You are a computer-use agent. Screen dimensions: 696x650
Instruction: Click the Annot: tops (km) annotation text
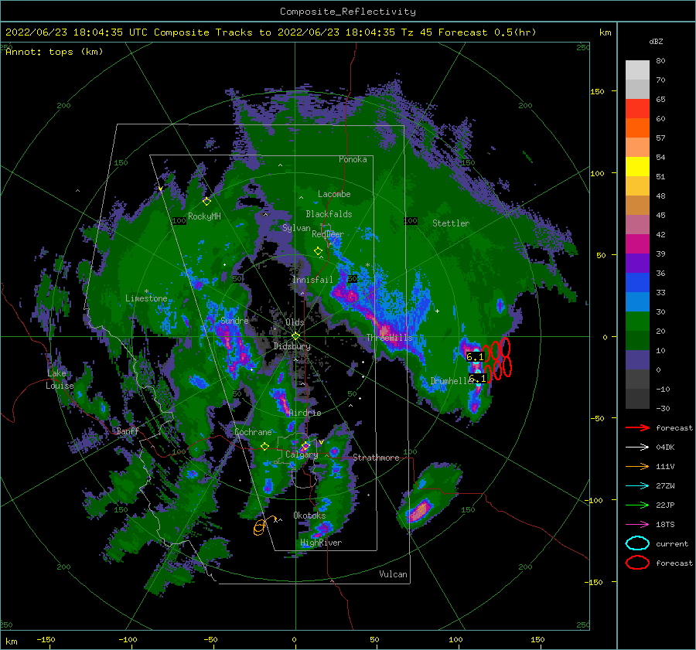click(54, 52)
